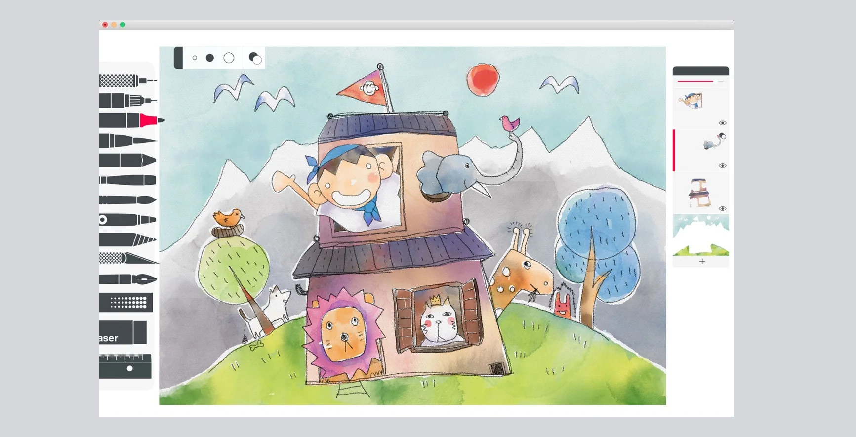856x437 pixels.
Task: Toggle visibility of the elephant layer
Action: point(722,166)
